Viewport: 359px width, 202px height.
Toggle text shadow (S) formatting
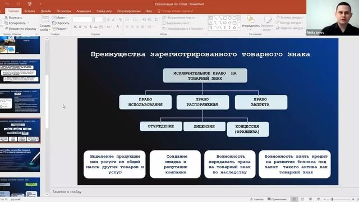pos(91,27)
